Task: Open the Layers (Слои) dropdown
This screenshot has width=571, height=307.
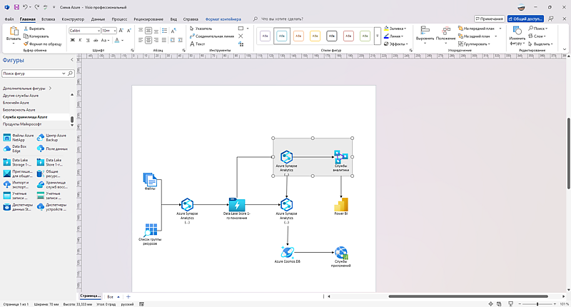Action: pos(537,36)
